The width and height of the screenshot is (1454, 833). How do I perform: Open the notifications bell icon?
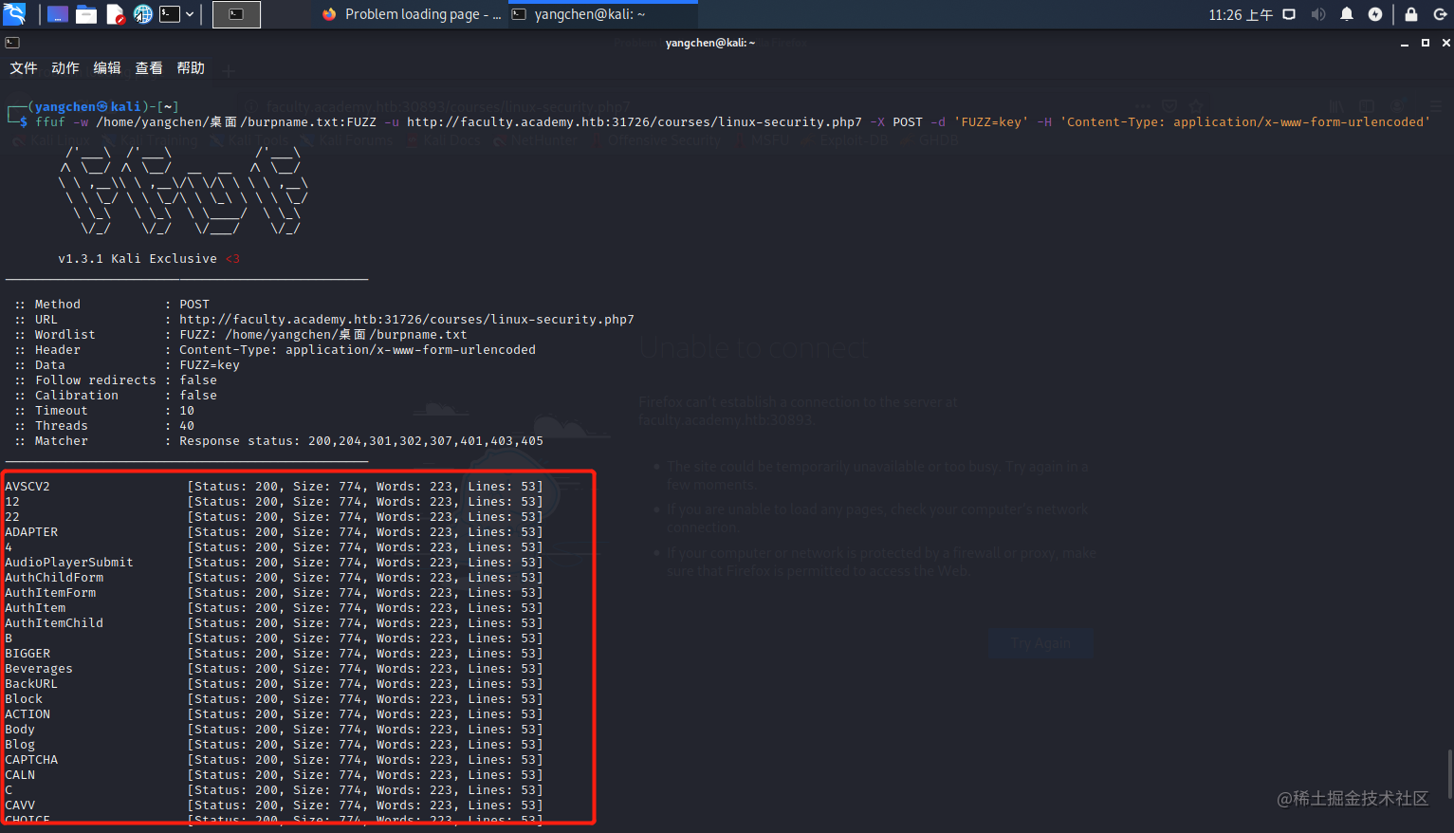coord(1346,14)
